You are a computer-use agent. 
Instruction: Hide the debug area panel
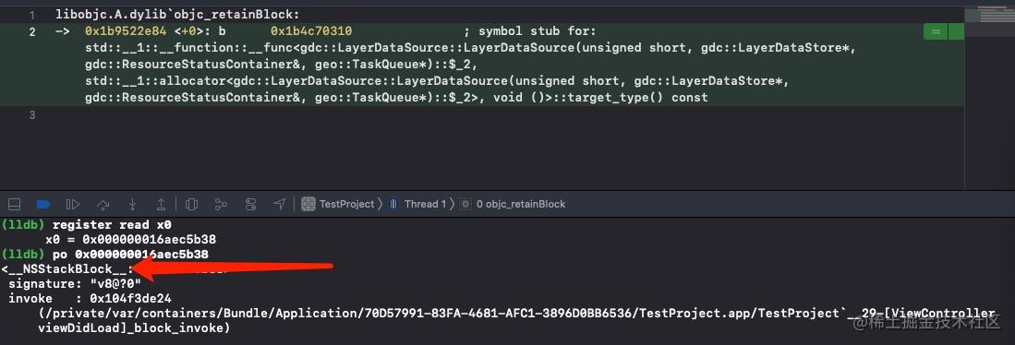click(x=14, y=204)
